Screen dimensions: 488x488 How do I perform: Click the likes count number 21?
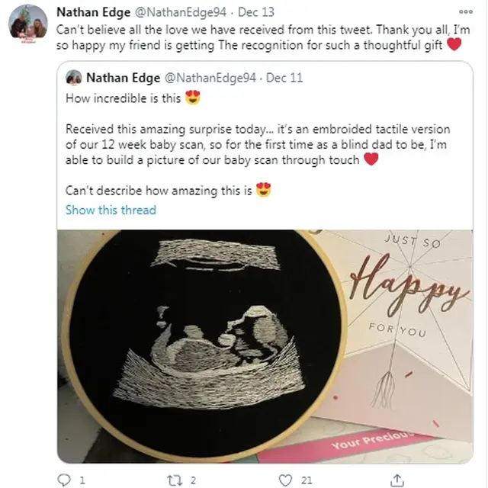point(307,480)
